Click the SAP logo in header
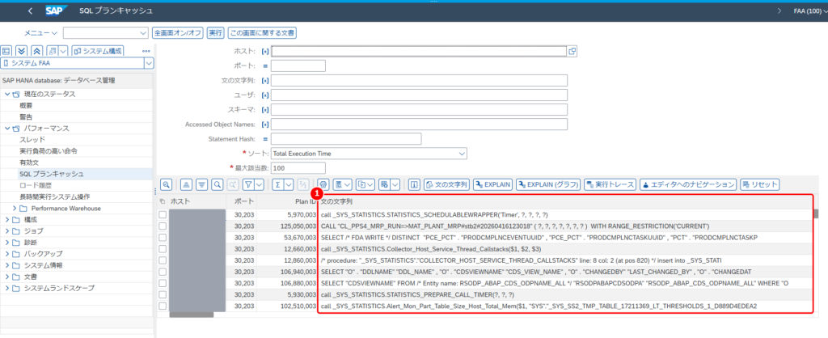This screenshot has height=338, width=828. 56,11
